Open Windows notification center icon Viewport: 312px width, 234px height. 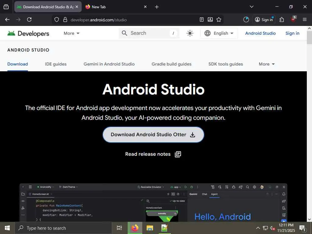click(x=303, y=228)
